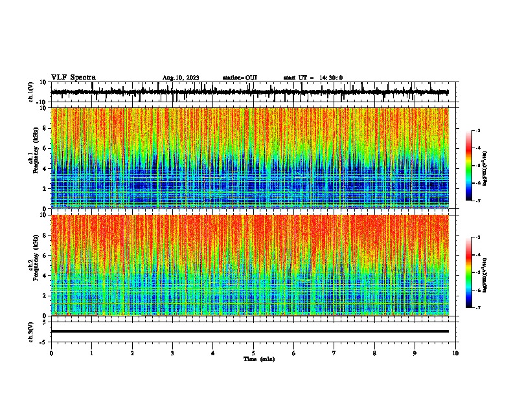Click the 2 kHz tick on ch.2 frequency axis
This screenshot has height=396, width=513.
45,296
